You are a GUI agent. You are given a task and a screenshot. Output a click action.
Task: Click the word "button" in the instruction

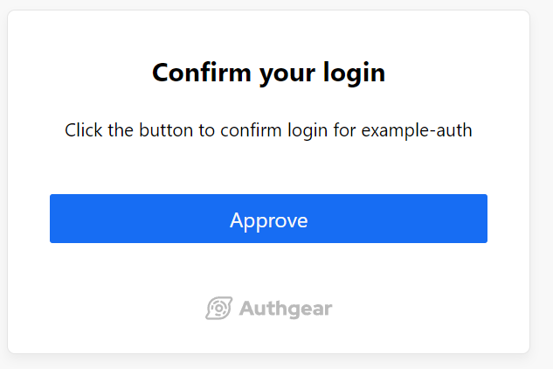point(166,130)
